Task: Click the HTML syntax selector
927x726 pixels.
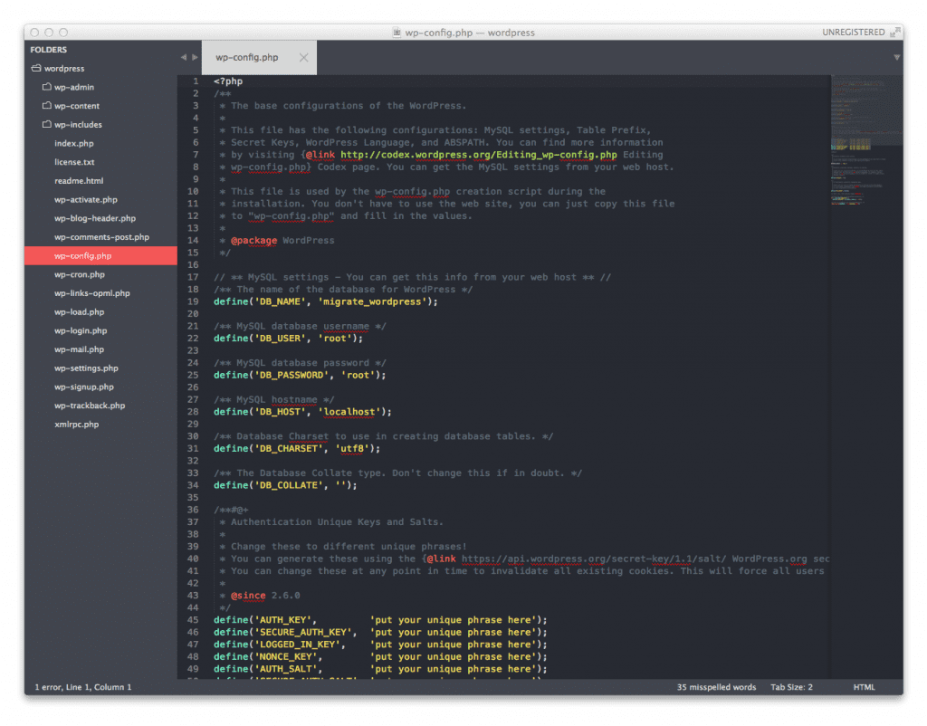Action: (x=864, y=687)
